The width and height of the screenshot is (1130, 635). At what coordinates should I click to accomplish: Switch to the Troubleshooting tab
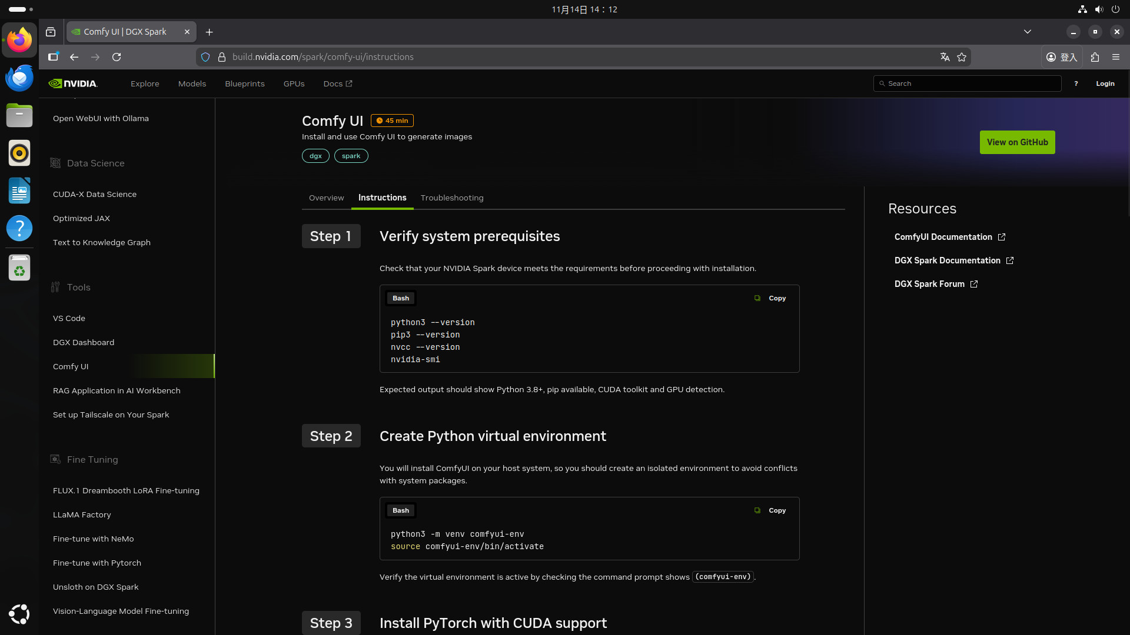point(452,198)
